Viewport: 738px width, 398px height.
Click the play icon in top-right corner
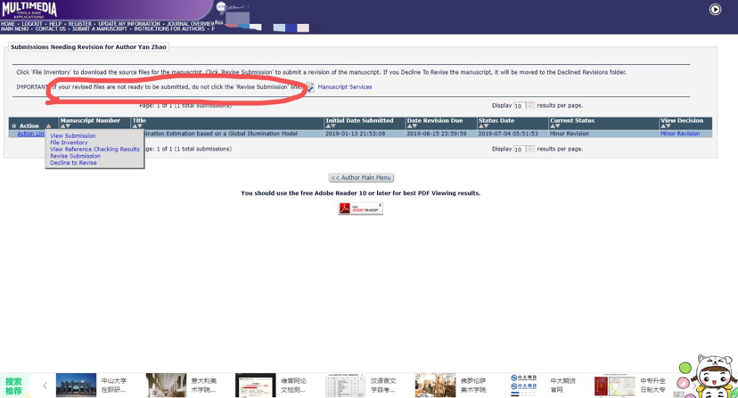(x=715, y=10)
